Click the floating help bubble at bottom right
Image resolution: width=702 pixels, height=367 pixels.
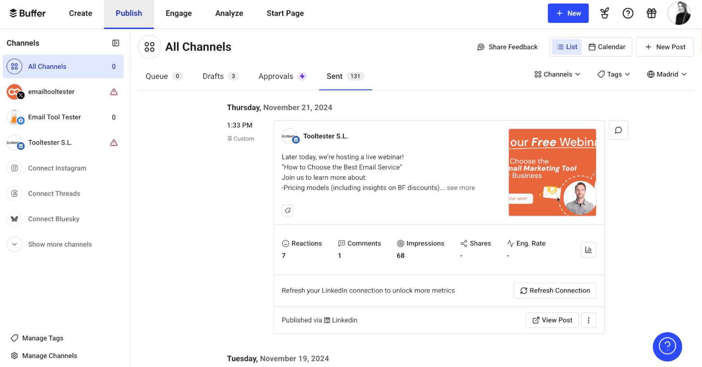(667, 346)
